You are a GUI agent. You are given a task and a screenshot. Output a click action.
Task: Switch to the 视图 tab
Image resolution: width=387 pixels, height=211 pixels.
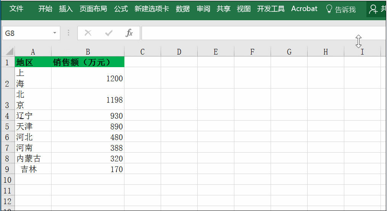coord(244,9)
